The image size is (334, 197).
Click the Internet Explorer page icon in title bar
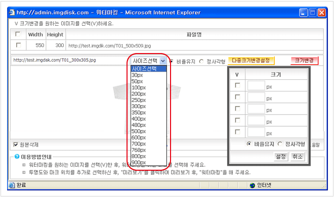12,13
